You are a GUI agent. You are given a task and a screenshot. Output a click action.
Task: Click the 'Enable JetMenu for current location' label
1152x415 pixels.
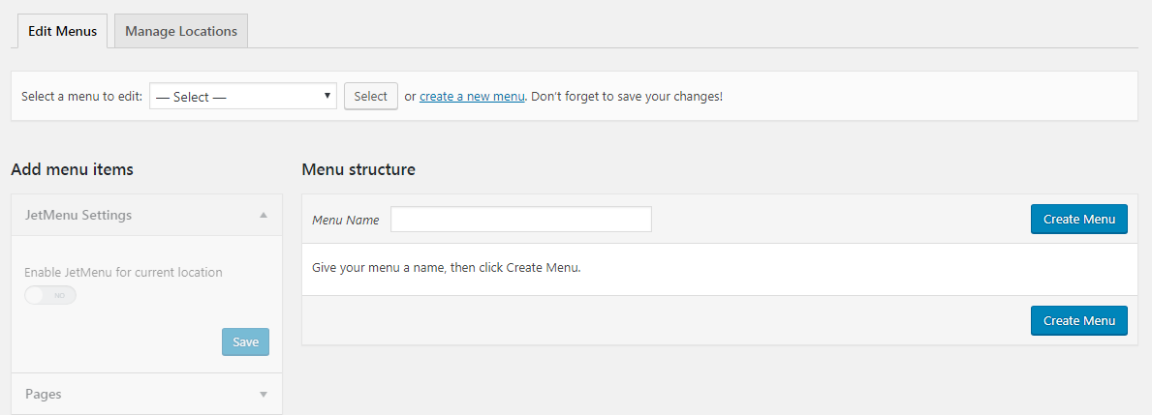click(123, 273)
